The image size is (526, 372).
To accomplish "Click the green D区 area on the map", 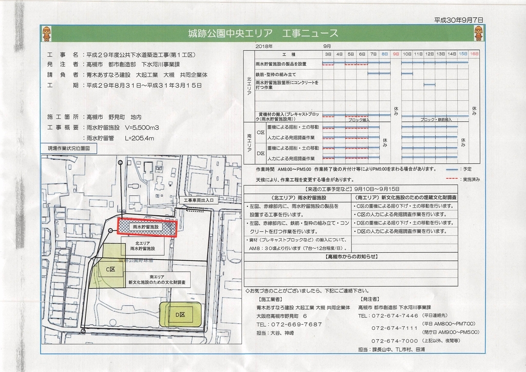I will click(180, 314).
